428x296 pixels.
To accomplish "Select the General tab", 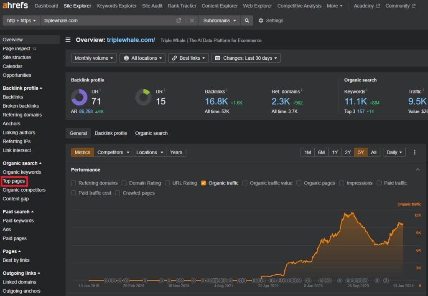I will click(x=78, y=133).
